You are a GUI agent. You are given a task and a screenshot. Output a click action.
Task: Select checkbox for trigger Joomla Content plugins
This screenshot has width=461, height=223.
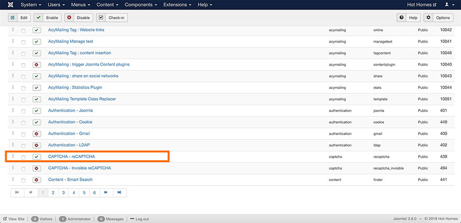click(23, 65)
